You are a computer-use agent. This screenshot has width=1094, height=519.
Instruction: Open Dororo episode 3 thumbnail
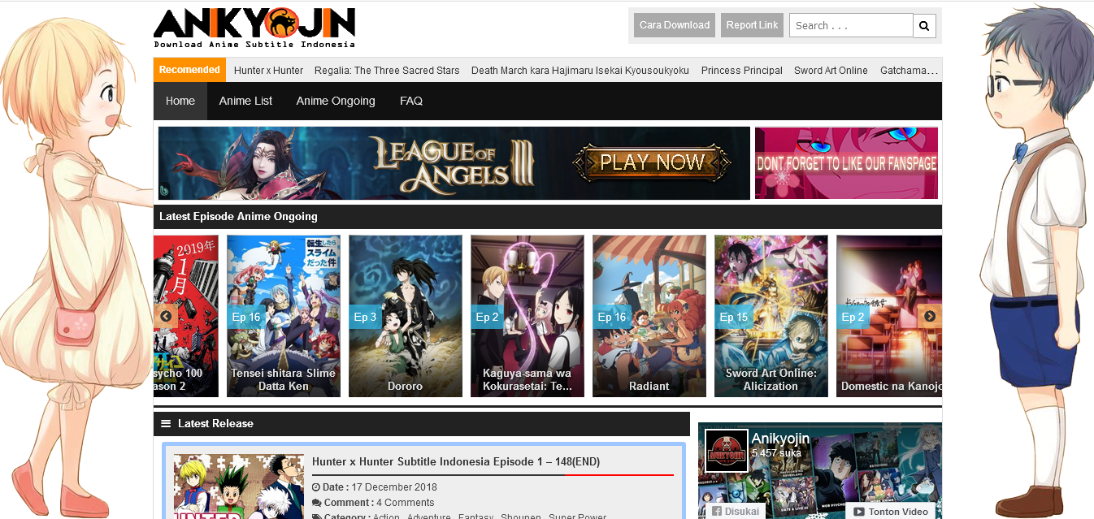[x=405, y=316]
